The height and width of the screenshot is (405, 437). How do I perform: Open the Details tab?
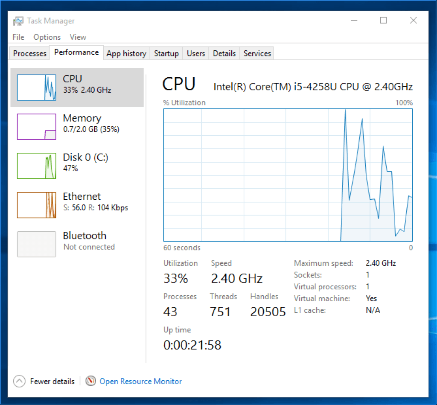[224, 53]
